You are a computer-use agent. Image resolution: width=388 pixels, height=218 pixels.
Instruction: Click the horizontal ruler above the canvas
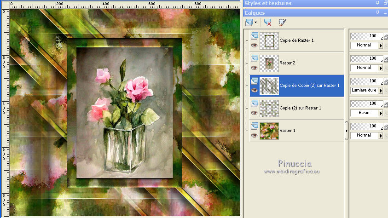[x=124, y=5]
